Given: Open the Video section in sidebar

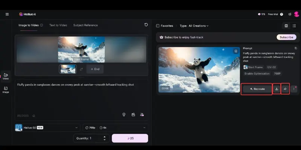Looking at the screenshot, I should coord(6,76).
